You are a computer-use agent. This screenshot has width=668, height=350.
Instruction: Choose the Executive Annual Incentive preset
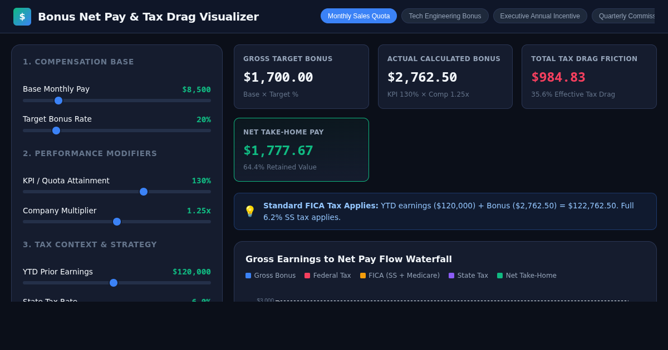(x=540, y=16)
